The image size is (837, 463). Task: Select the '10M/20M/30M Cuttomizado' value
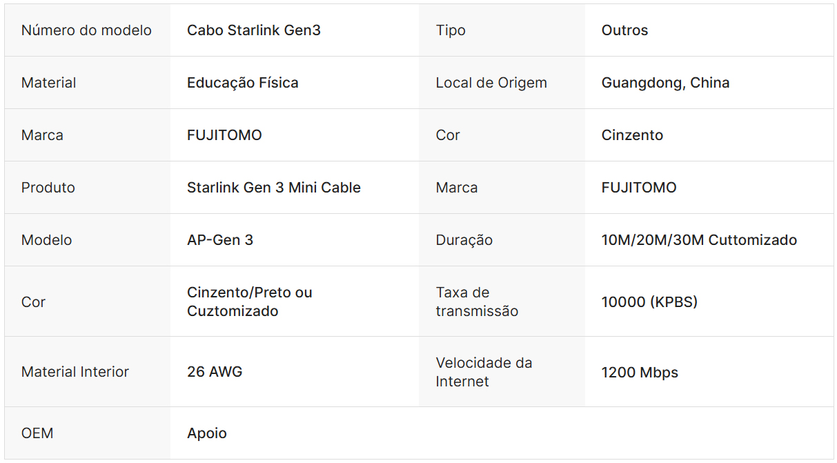click(699, 240)
